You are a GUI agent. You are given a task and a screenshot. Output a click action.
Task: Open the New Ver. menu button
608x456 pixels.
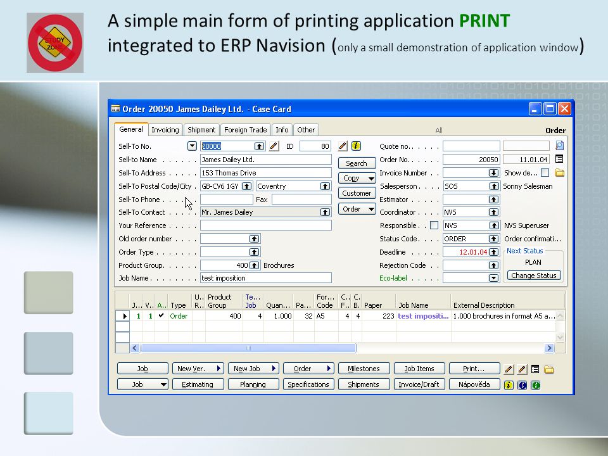pos(198,369)
